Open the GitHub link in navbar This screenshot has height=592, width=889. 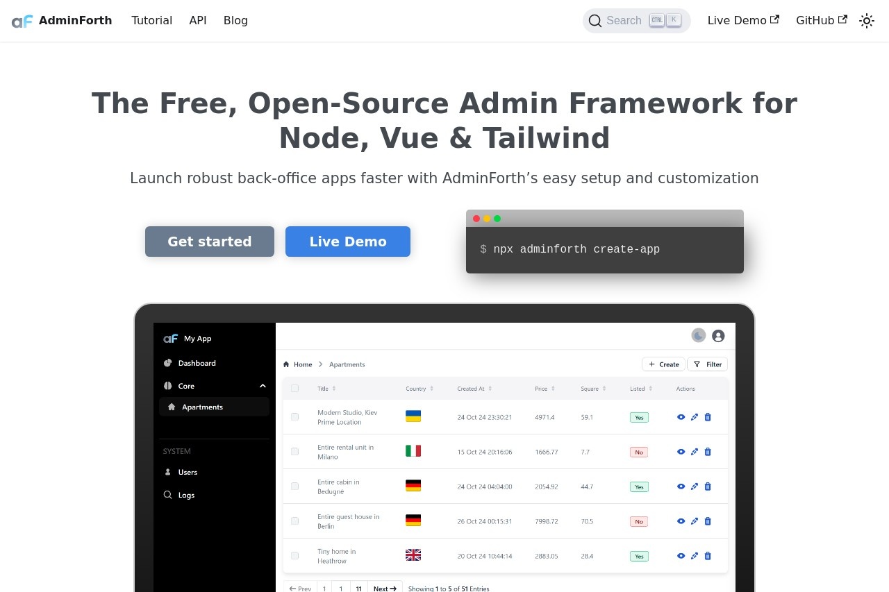(822, 21)
